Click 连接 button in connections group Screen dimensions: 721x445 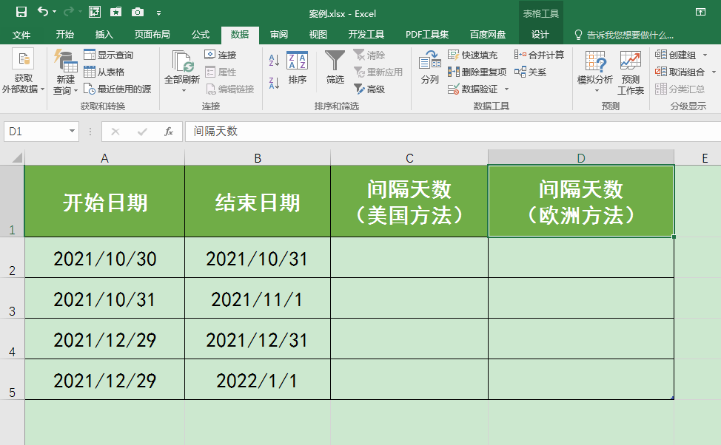point(221,55)
